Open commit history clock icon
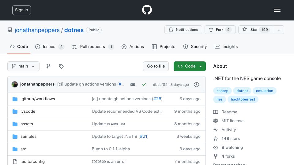The image size is (294, 165). pyautogui.click(x=197, y=85)
